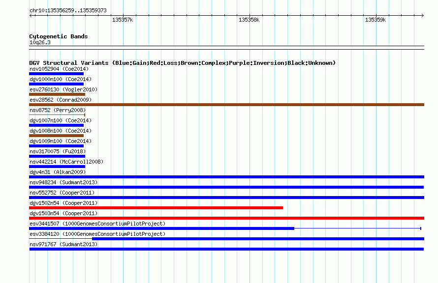Select the blue bar under nsv3170075
Image resolution: width=438 pixels, height=283 pixels.
click(x=57, y=156)
